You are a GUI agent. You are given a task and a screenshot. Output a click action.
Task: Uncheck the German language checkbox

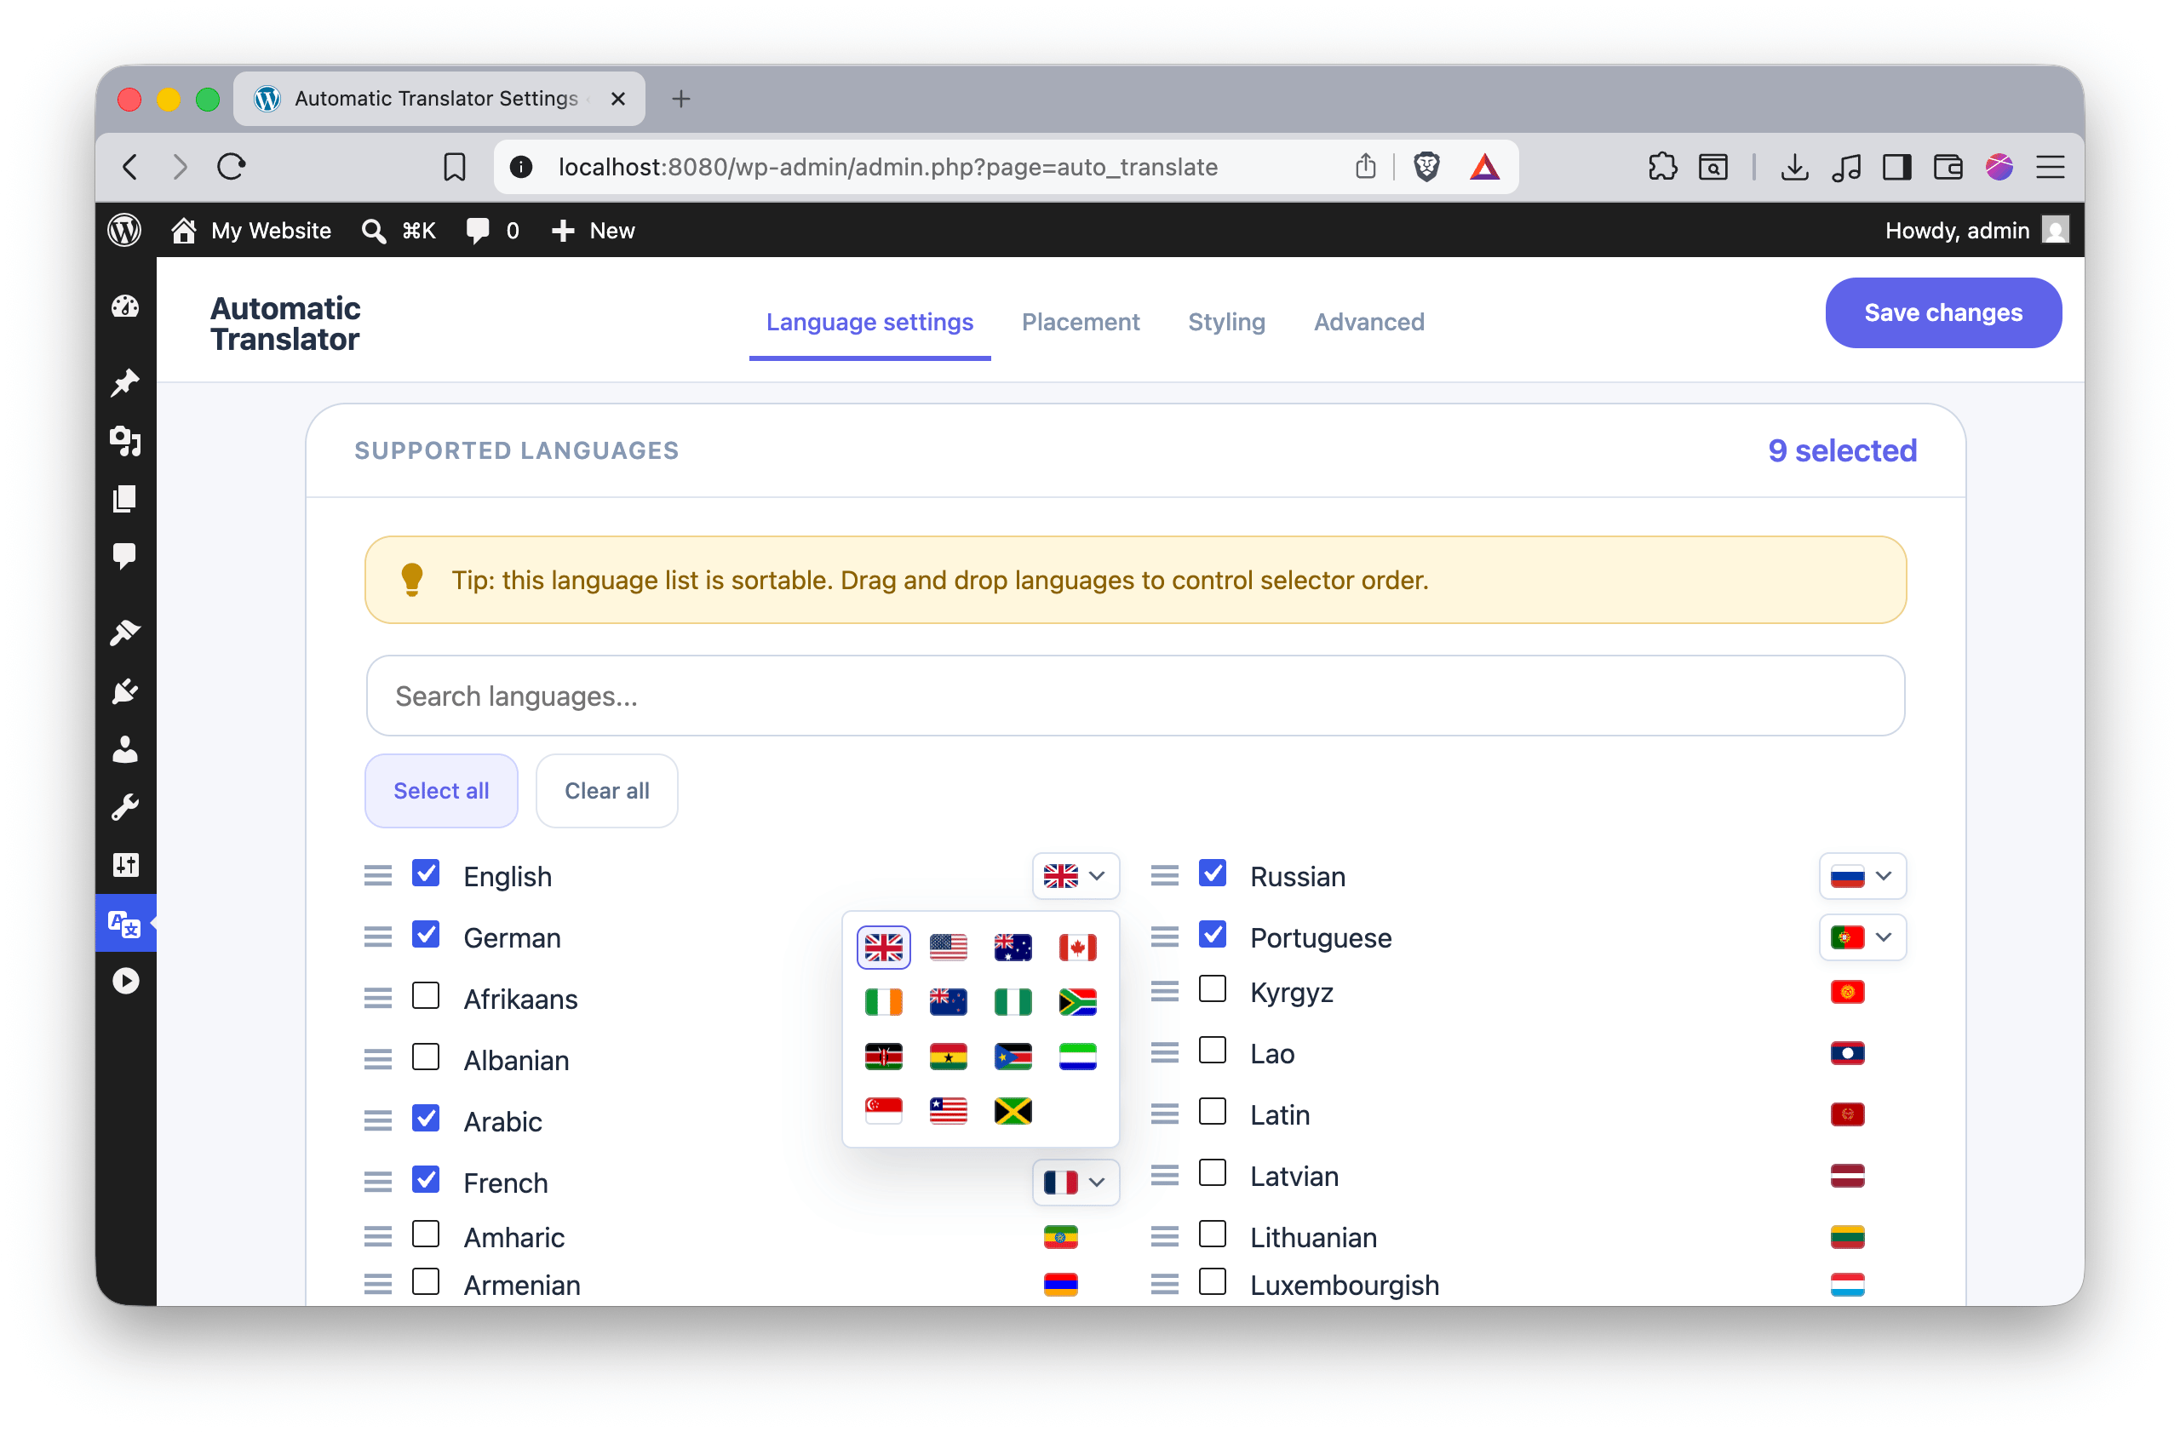coord(426,936)
